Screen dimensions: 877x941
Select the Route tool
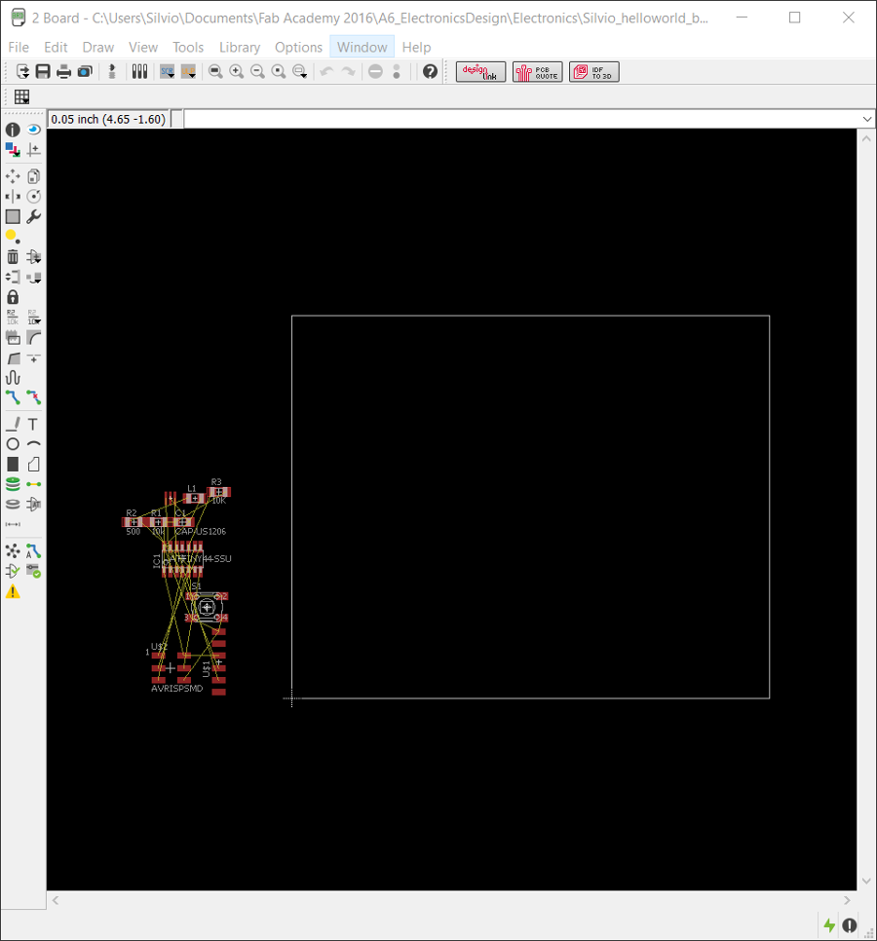13,397
